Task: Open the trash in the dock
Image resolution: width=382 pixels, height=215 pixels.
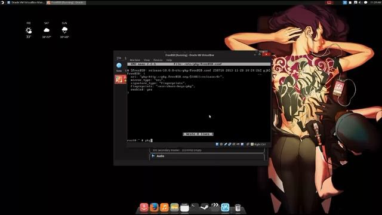Action: 238,208
